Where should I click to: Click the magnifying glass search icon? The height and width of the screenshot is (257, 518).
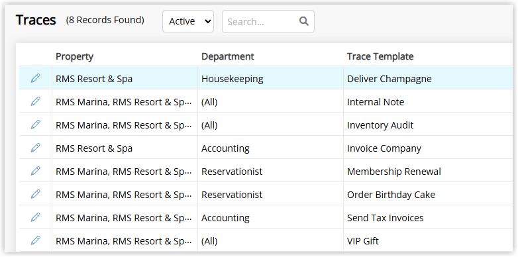304,21
